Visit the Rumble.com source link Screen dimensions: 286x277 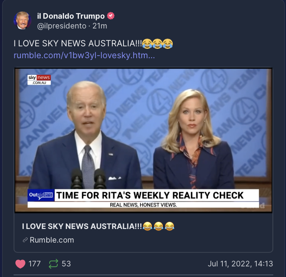coord(52,240)
